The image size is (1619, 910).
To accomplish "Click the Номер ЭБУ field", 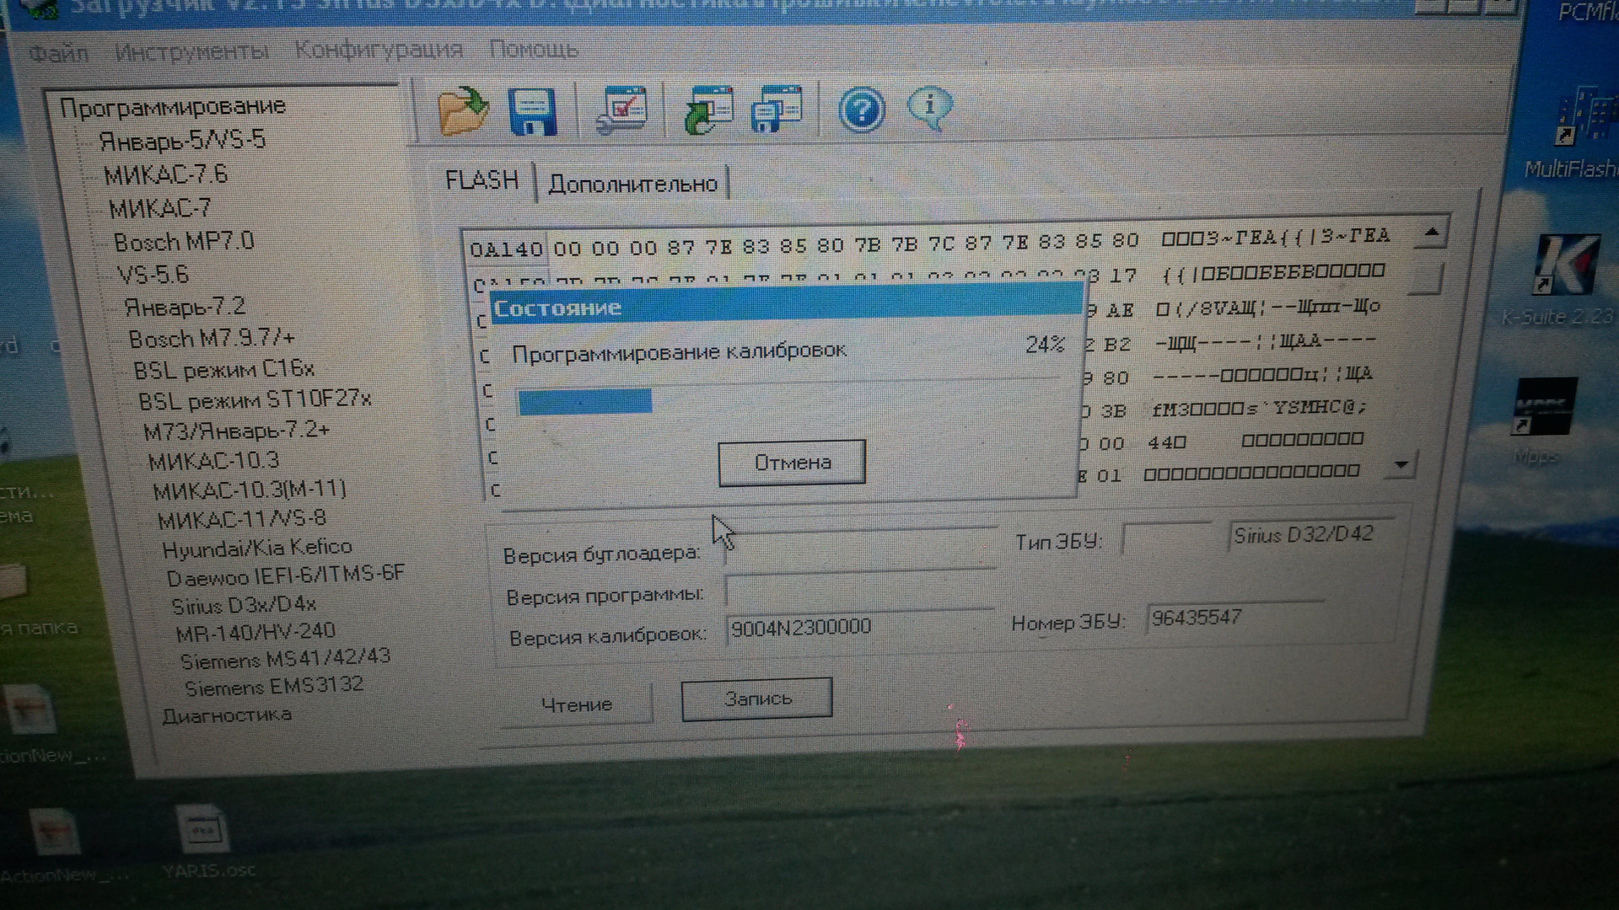I will pyautogui.click(x=1235, y=618).
